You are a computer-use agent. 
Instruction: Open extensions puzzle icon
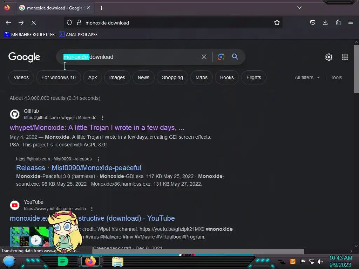pos(338,22)
